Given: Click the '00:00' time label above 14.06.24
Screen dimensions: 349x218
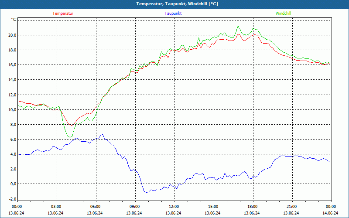Looking at the screenshot, I should point(331,207).
